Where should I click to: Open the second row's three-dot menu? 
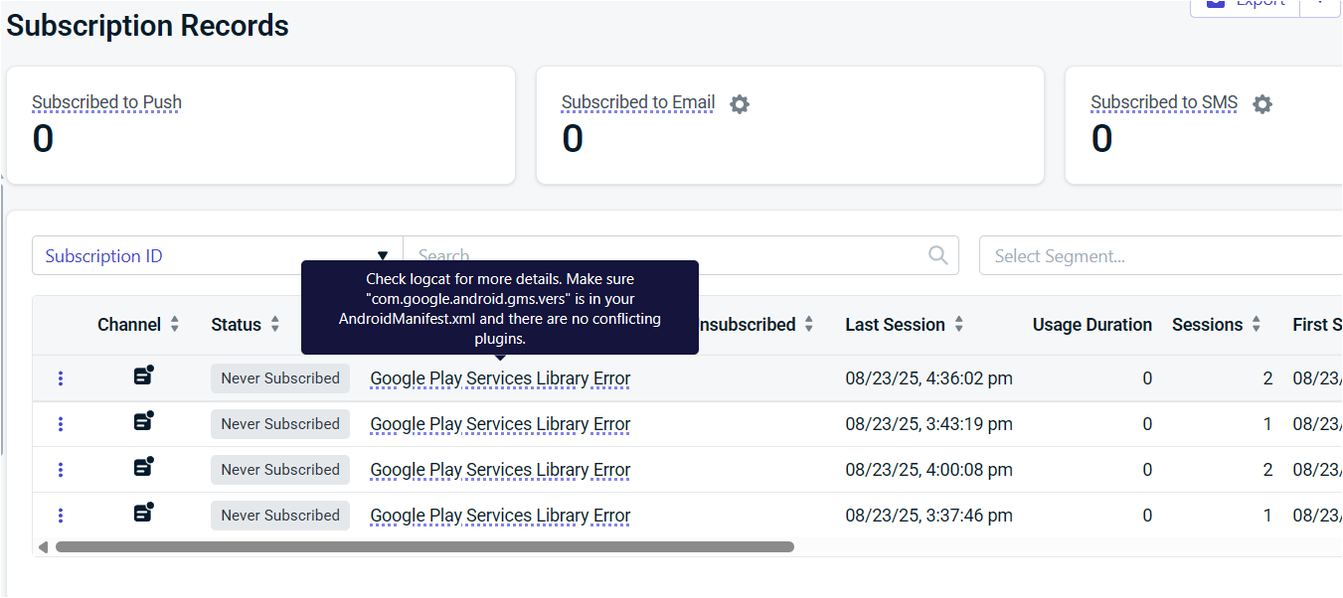(x=61, y=424)
